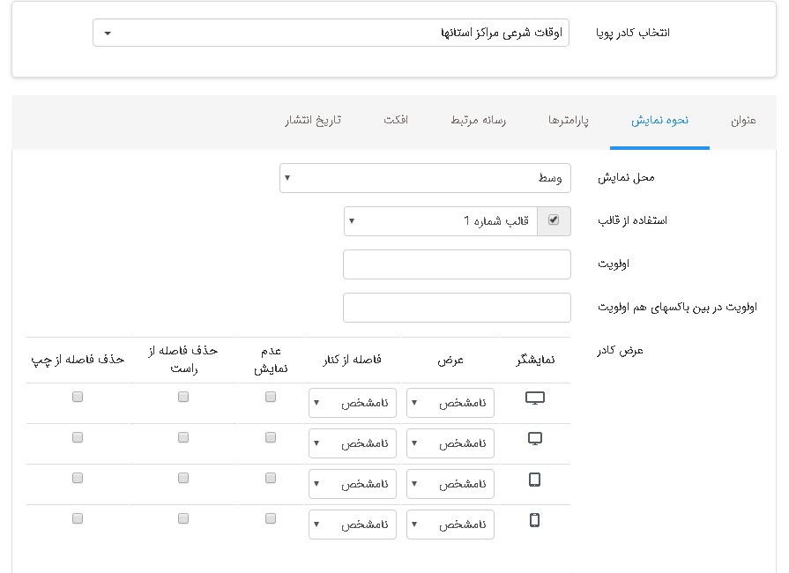Open the رسانه مرتبط tab
789x573 pixels.
point(478,121)
